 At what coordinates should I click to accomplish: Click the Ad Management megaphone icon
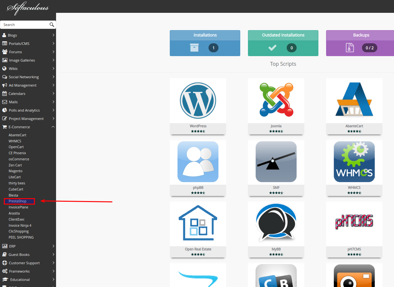point(4,85)
